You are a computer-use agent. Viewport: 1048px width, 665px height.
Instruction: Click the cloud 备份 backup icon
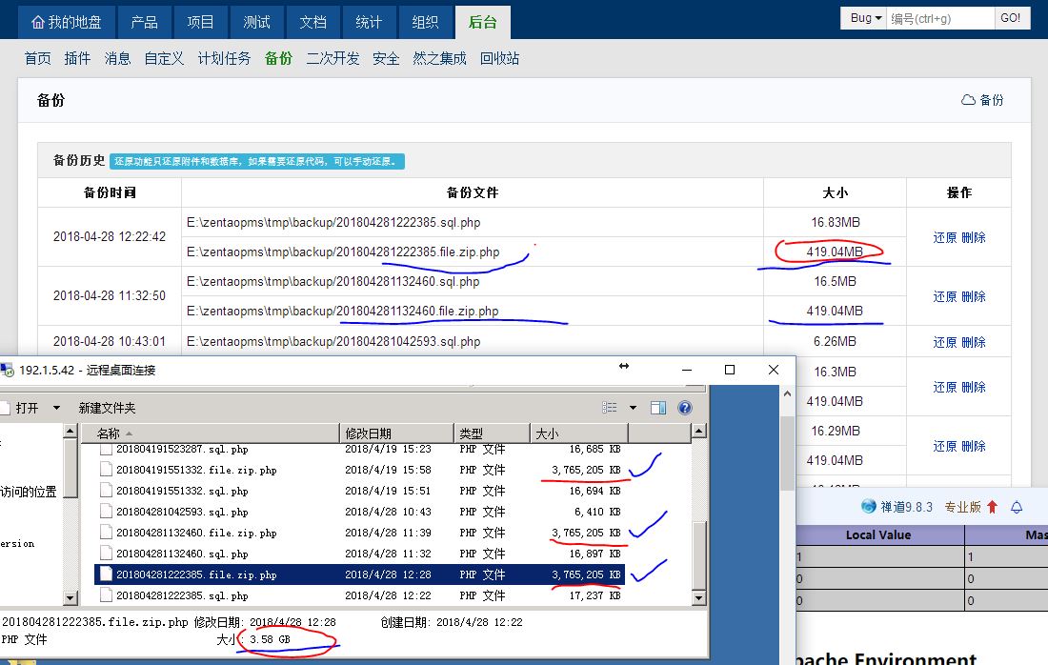[x=969, y=100]
